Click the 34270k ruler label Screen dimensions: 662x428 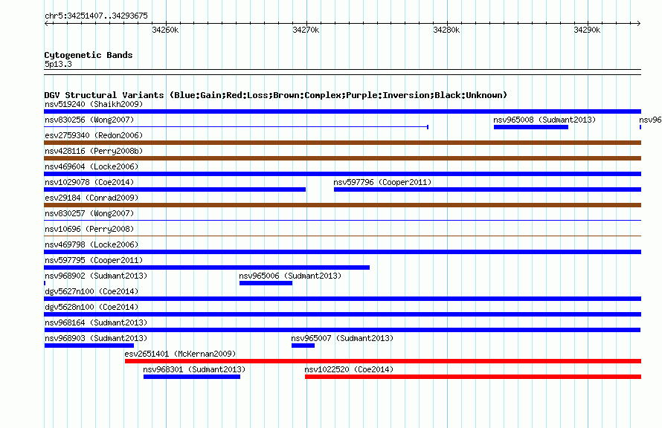(306, 30)
